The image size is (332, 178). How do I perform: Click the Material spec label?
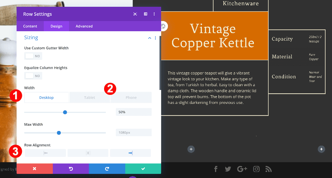[x=282, y=56]
